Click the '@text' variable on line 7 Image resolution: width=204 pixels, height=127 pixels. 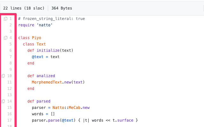[x=38, y=57]
